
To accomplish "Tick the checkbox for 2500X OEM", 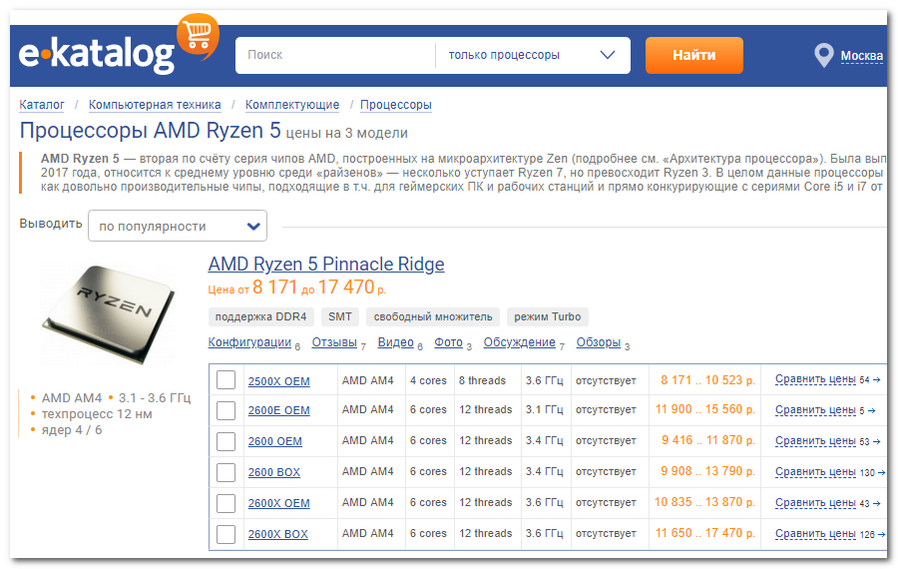I will tap(226, 380).
